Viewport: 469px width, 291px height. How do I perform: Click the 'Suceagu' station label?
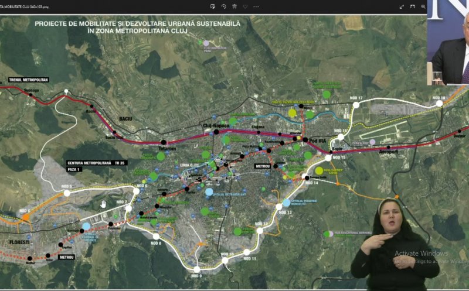(31, 90)
